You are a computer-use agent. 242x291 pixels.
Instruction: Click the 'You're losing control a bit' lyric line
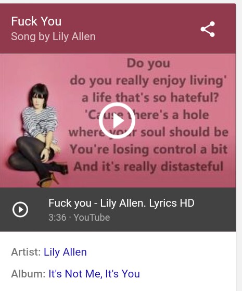point(148,149)
